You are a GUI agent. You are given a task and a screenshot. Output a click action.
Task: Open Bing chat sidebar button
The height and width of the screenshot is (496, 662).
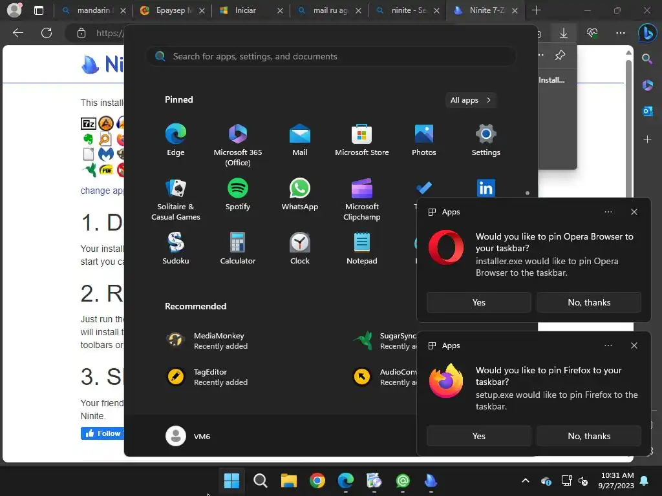647,33
